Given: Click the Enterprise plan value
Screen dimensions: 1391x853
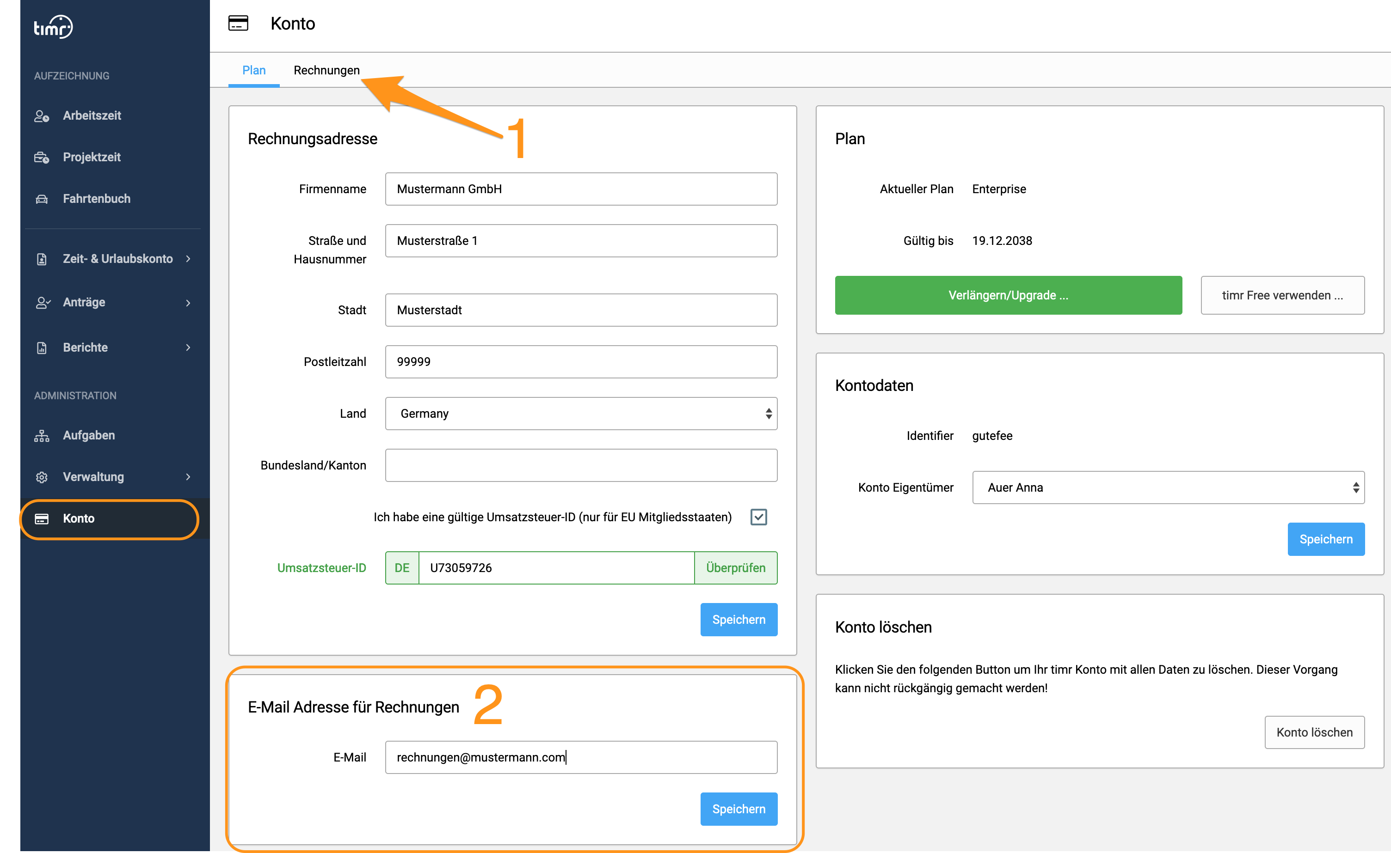Looking at the screenshot, I should 999,189.
